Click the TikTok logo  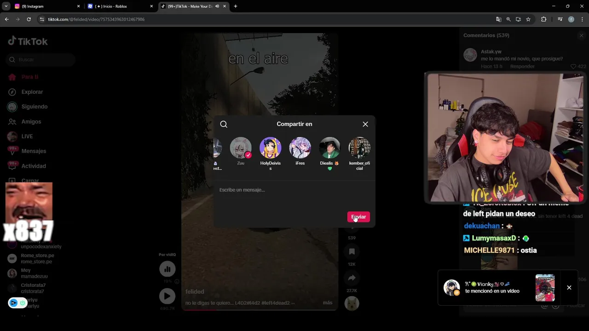[28, 41]
